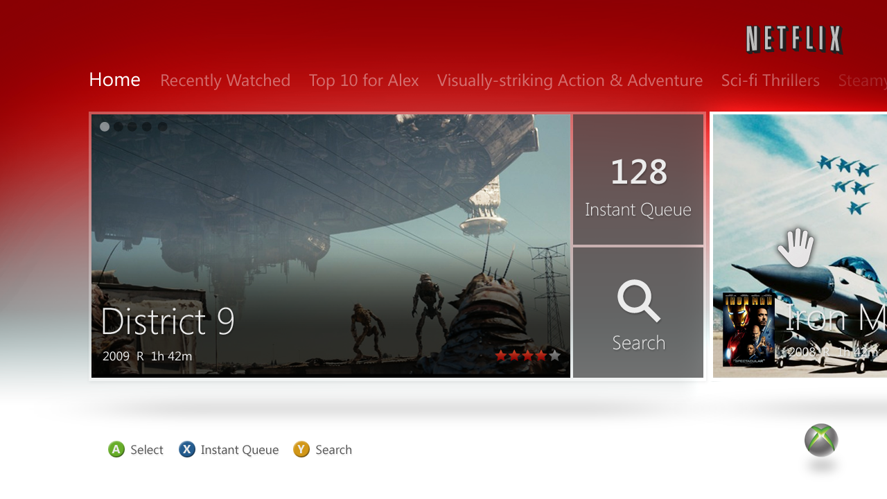The image size is (887, 499).
Task: Open the Search tile with magnifying glass
Action: click(x=638, y=313)
